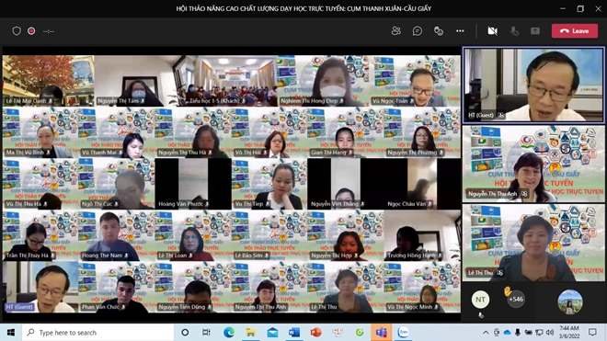Open Task View in taskbar
This screenshot has height=341, width=607.
click(206, 333)
